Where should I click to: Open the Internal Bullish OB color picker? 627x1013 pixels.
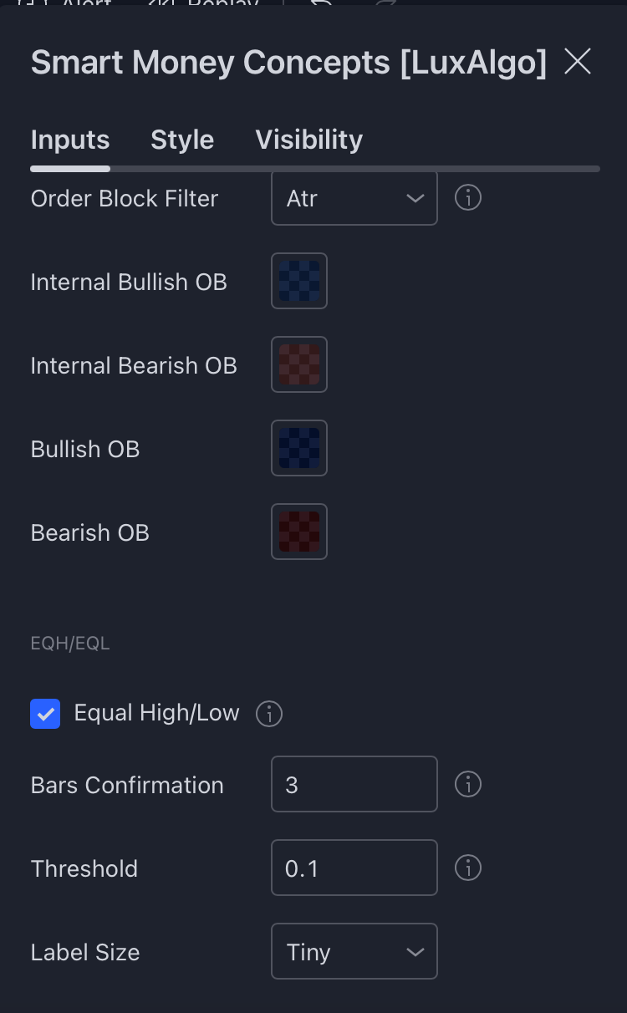click(x=298, y=281)
